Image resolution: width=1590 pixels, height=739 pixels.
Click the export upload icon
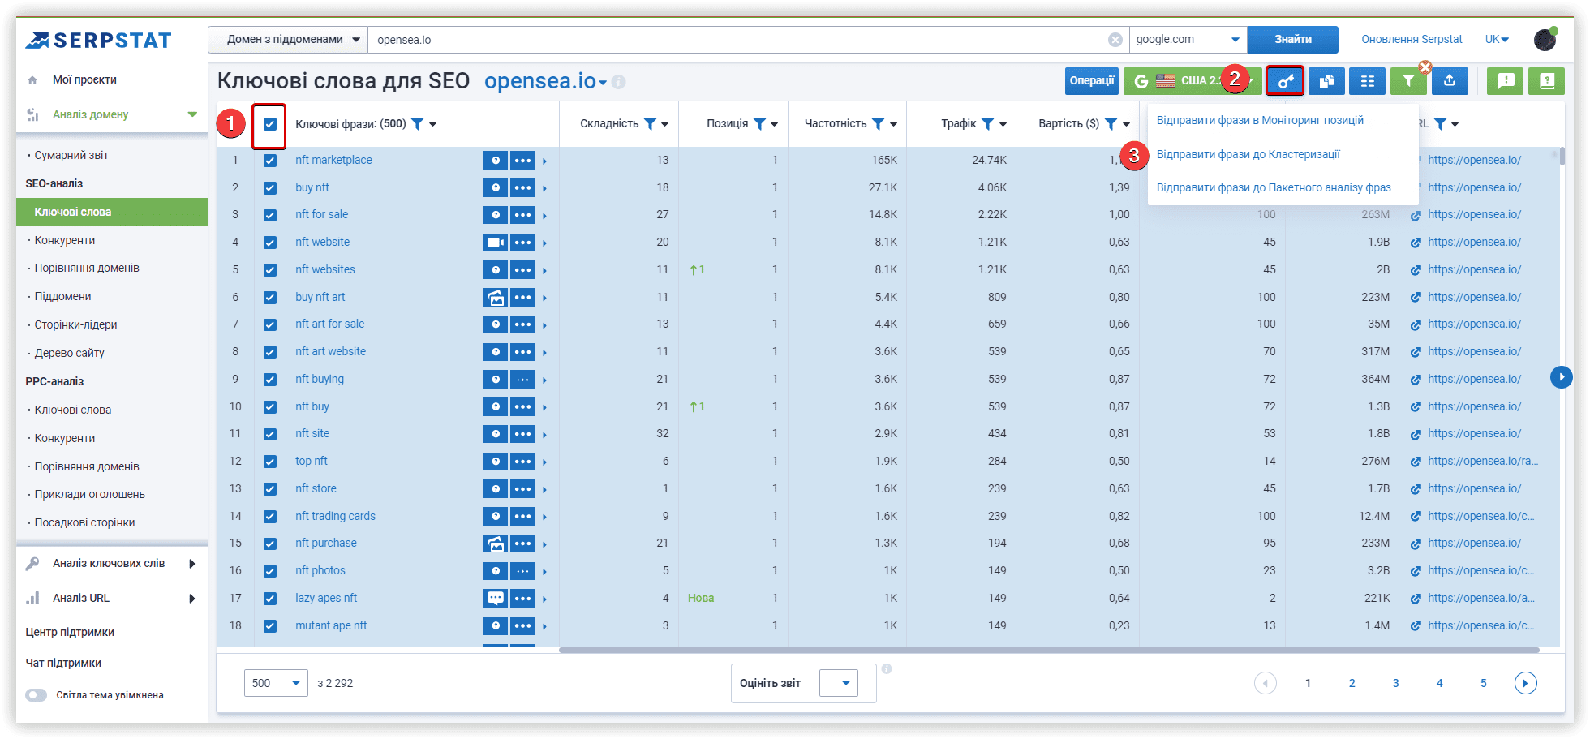tap(1450, 81)
